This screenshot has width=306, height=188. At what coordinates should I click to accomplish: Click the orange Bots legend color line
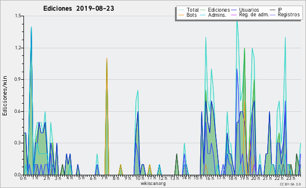click(x=181, y=15)
